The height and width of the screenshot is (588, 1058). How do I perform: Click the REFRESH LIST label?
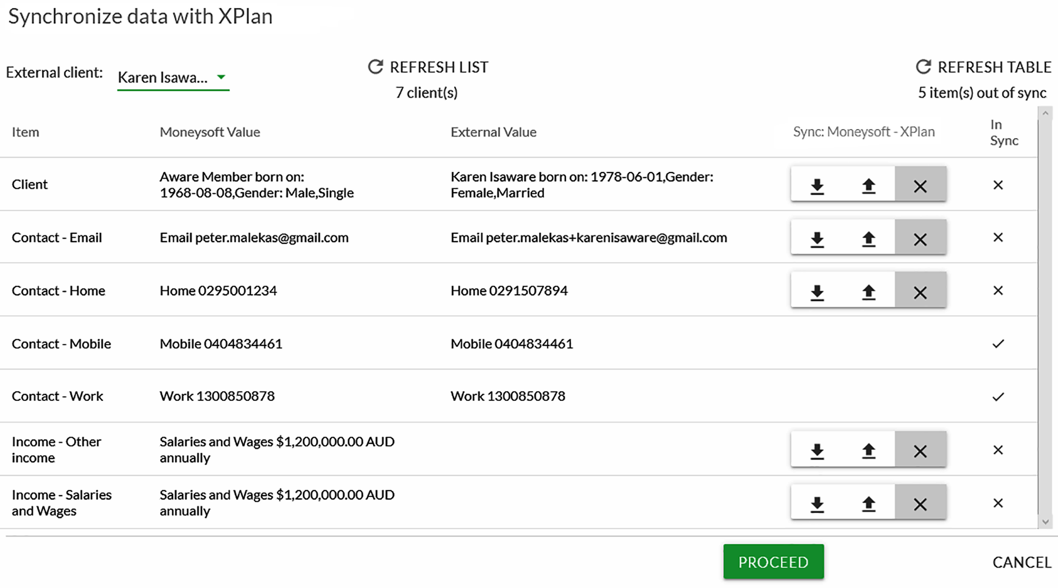[439, 67]
